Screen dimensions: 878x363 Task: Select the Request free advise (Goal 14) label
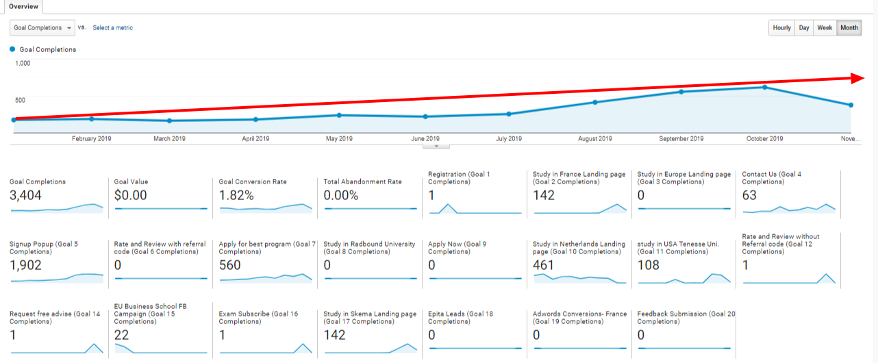point(55,318)
